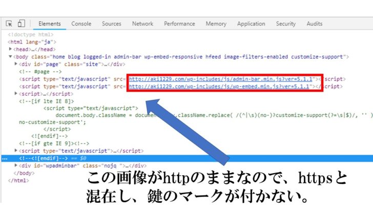Toggle the device toolbar icon
This screenshot has height=210, width=373.
click(x=21, y=24)
